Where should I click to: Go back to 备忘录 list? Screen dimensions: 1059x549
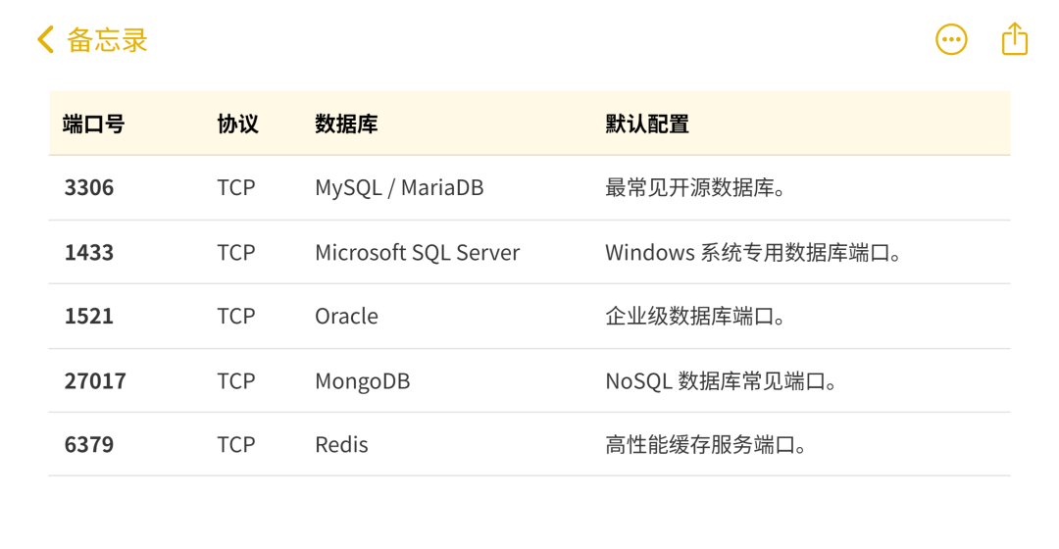click(92, 40)
